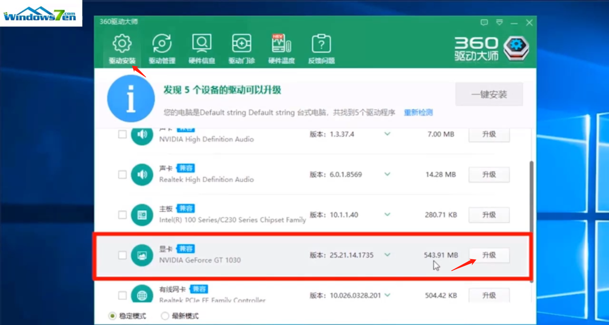Check the NVIDIA GeForce GT 1030 checkbox
This screenshot has width=609, height=325.
[122, 255]
